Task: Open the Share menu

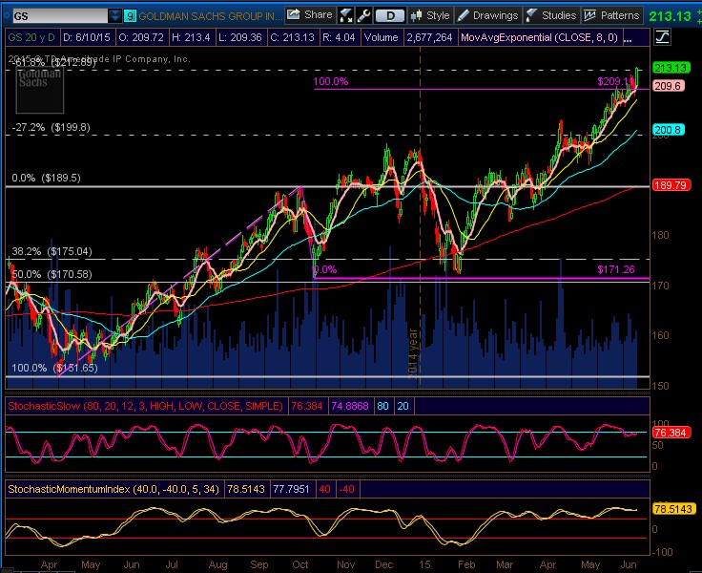Action: click(310, 15)
